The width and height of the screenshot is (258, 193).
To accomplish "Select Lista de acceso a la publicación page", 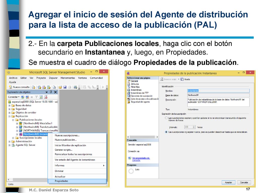I will [x=143, y=99].
